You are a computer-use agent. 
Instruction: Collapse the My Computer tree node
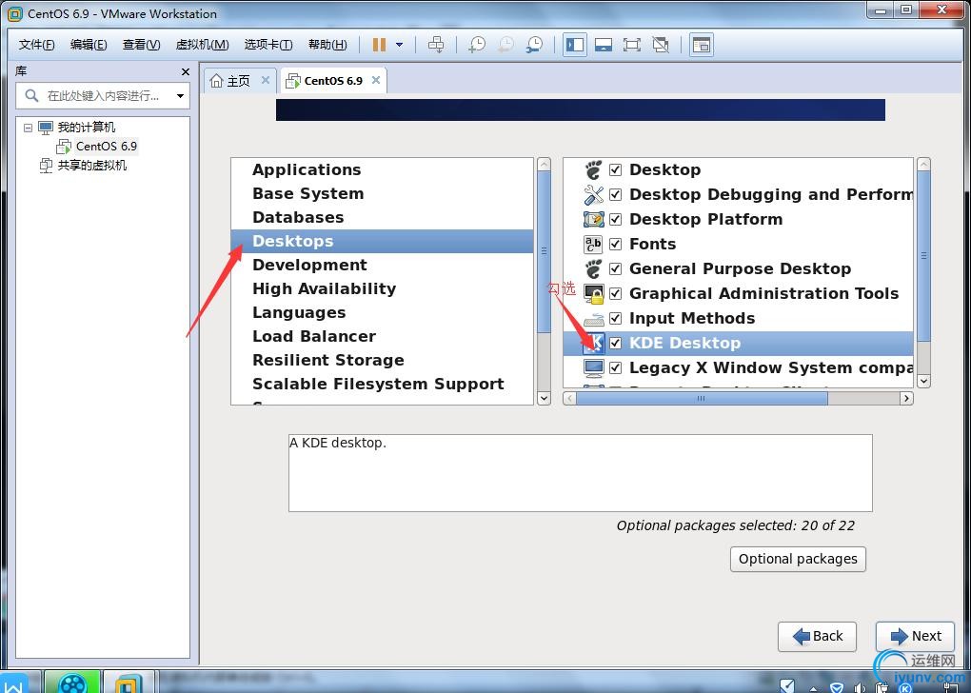pyautogui.click(x=28, y=128)
